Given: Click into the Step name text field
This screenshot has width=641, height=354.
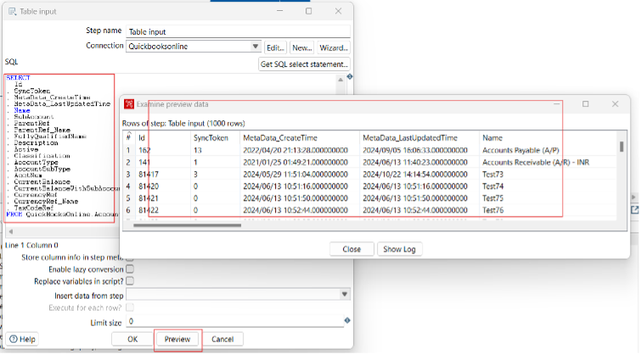Looking at the screenshot, I should 238,30.
